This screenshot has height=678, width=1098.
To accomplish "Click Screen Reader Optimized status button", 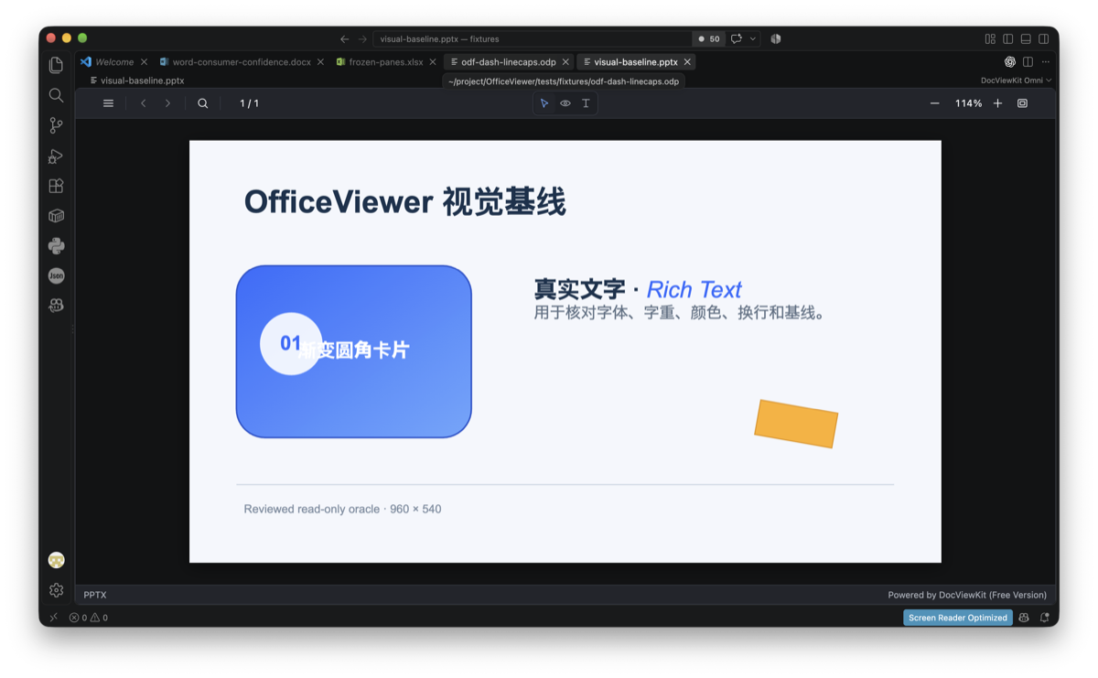I will point(958,618).
